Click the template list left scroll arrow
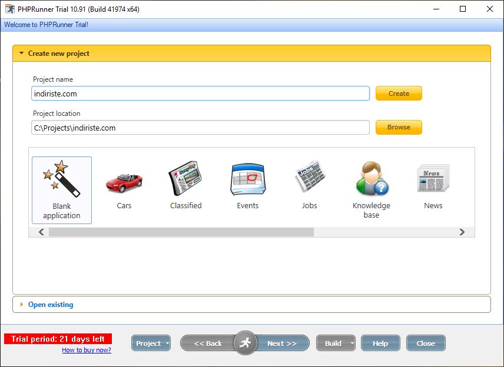This screenshot has width=504, height=367. pyautogui.click(x=41, y=232)
